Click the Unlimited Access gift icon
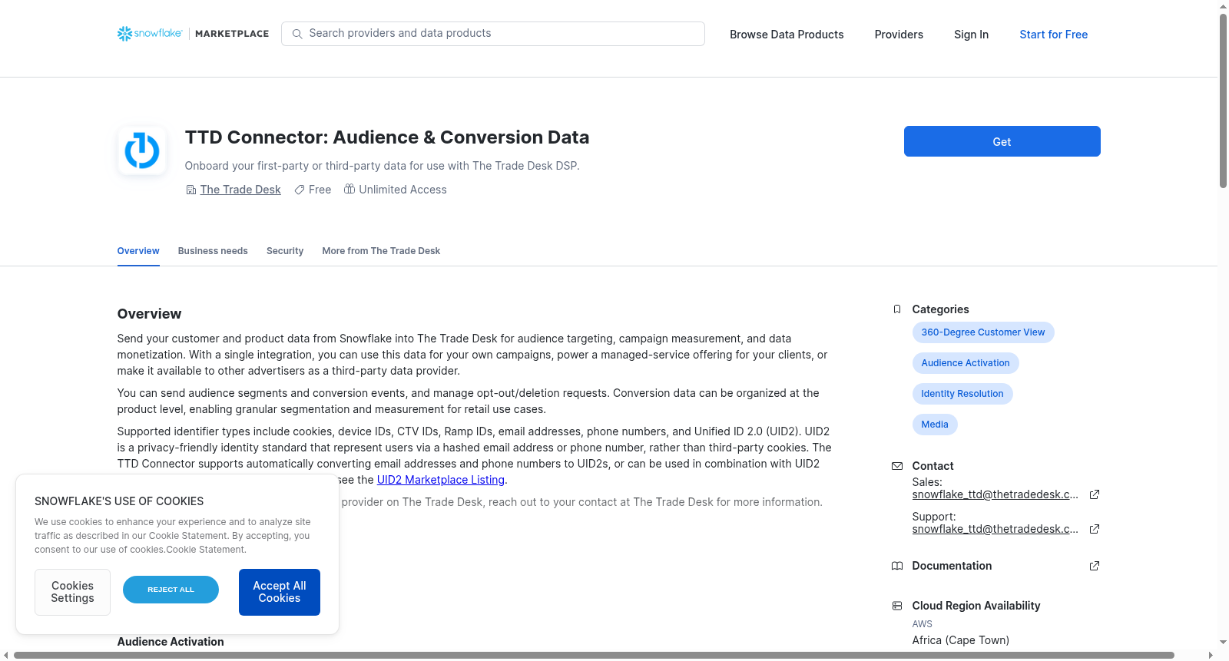Image resolution: width=1229 pixels, height=661 pixels. pos(349,189)
